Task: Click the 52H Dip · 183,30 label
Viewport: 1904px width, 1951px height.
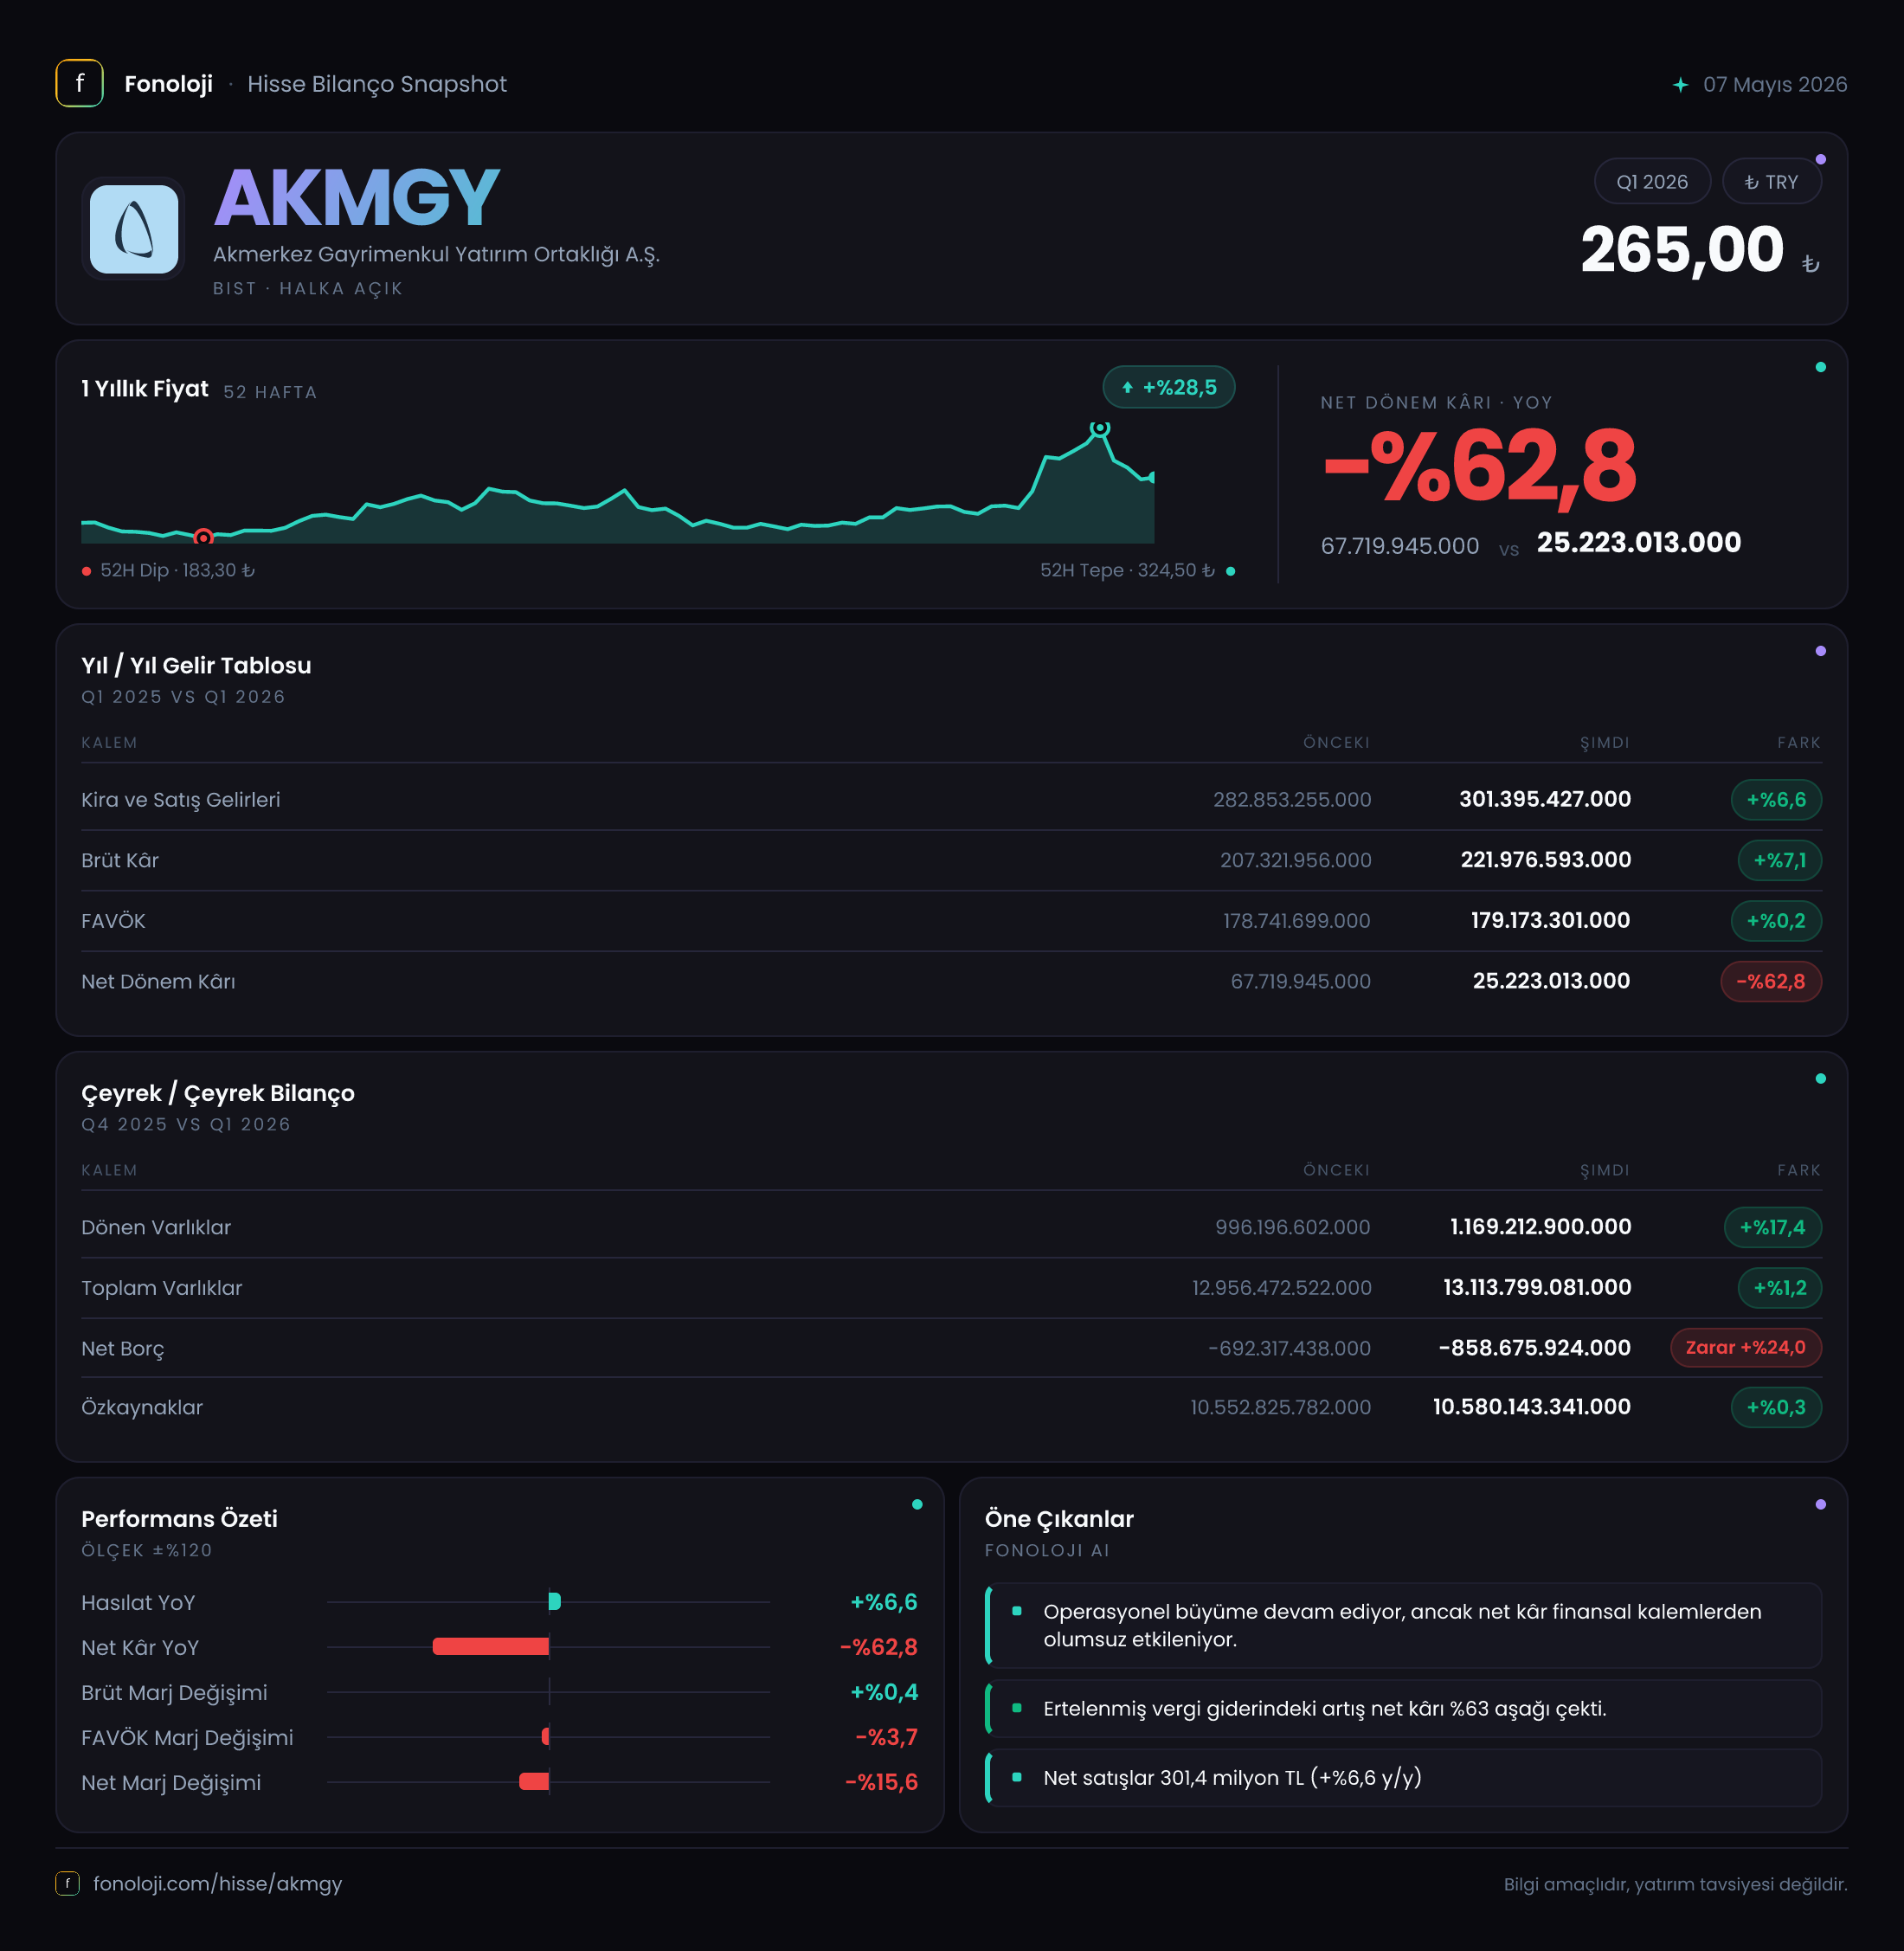Action: (177, 571)
